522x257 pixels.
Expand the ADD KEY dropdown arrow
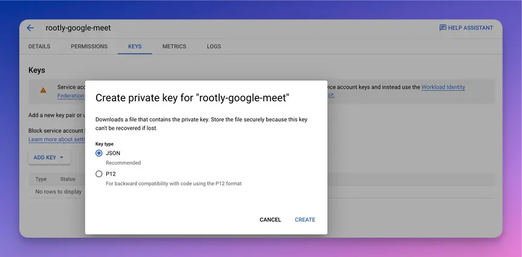[62, 157]
